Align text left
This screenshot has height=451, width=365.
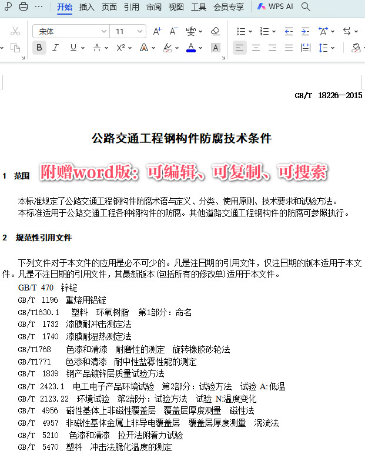pos(239,48)
